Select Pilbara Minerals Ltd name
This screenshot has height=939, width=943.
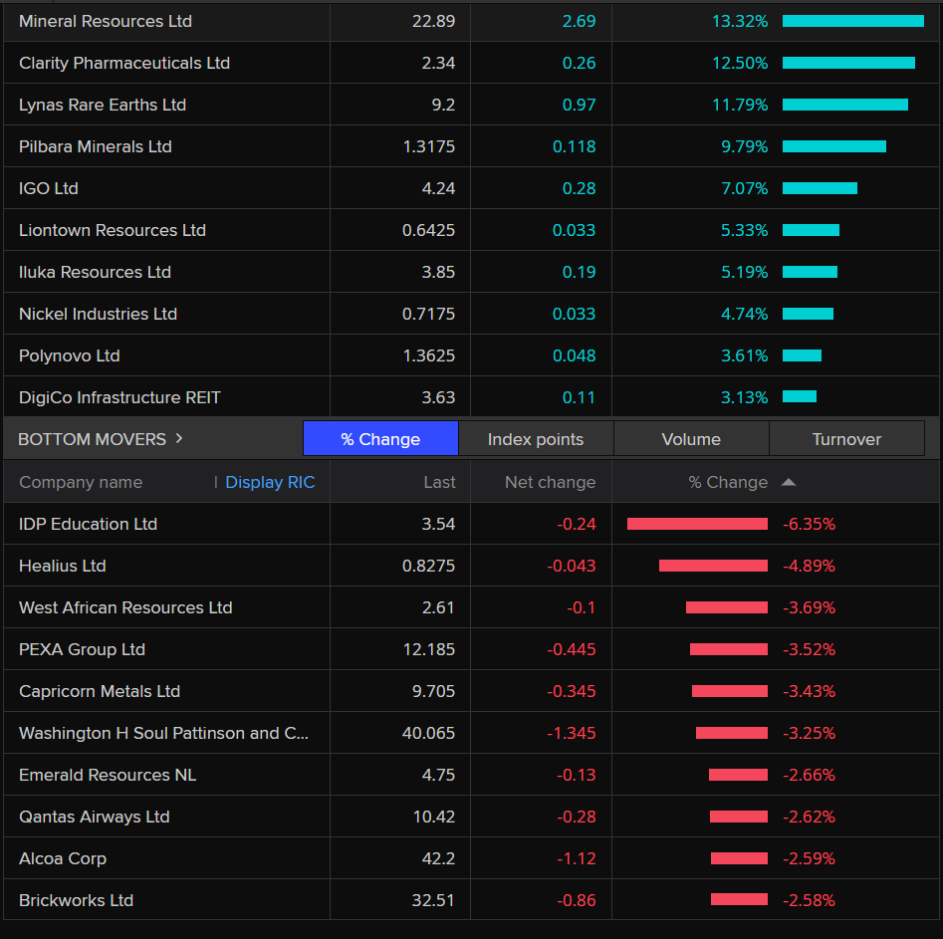pyautogui.click(x=96, y=146)
